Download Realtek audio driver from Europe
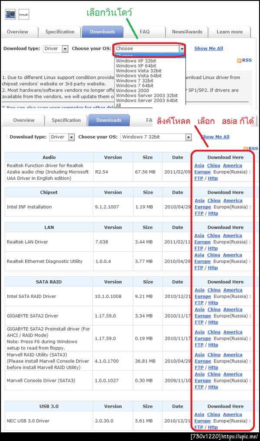The height and width of the screenshot is (441, 260). click(202, 172)
